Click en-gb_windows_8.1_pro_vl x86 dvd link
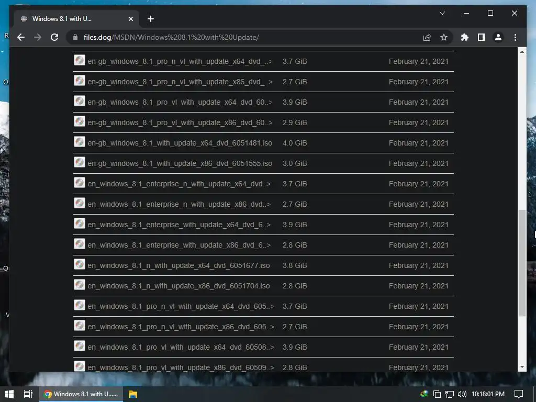The width and height of the screenshot is (536, 402). tap(180, 122)
